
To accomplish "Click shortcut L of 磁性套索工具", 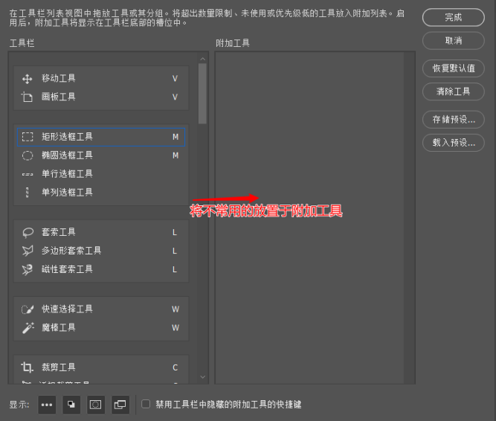I will coord(175,269).
